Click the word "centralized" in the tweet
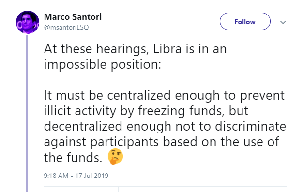The height and width of the screenshot is (192, 303). [x=139, y=95]
